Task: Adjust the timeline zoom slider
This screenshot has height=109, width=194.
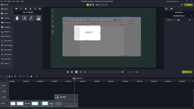Action: coord(32,76)
